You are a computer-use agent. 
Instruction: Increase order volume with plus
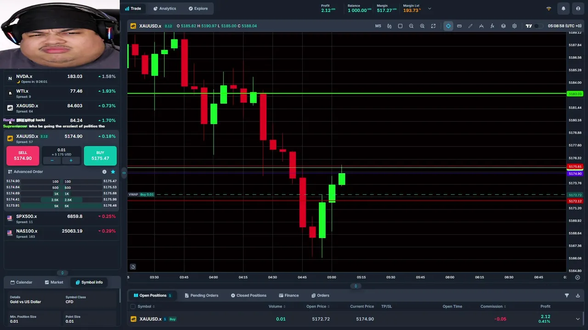(71, 161)
